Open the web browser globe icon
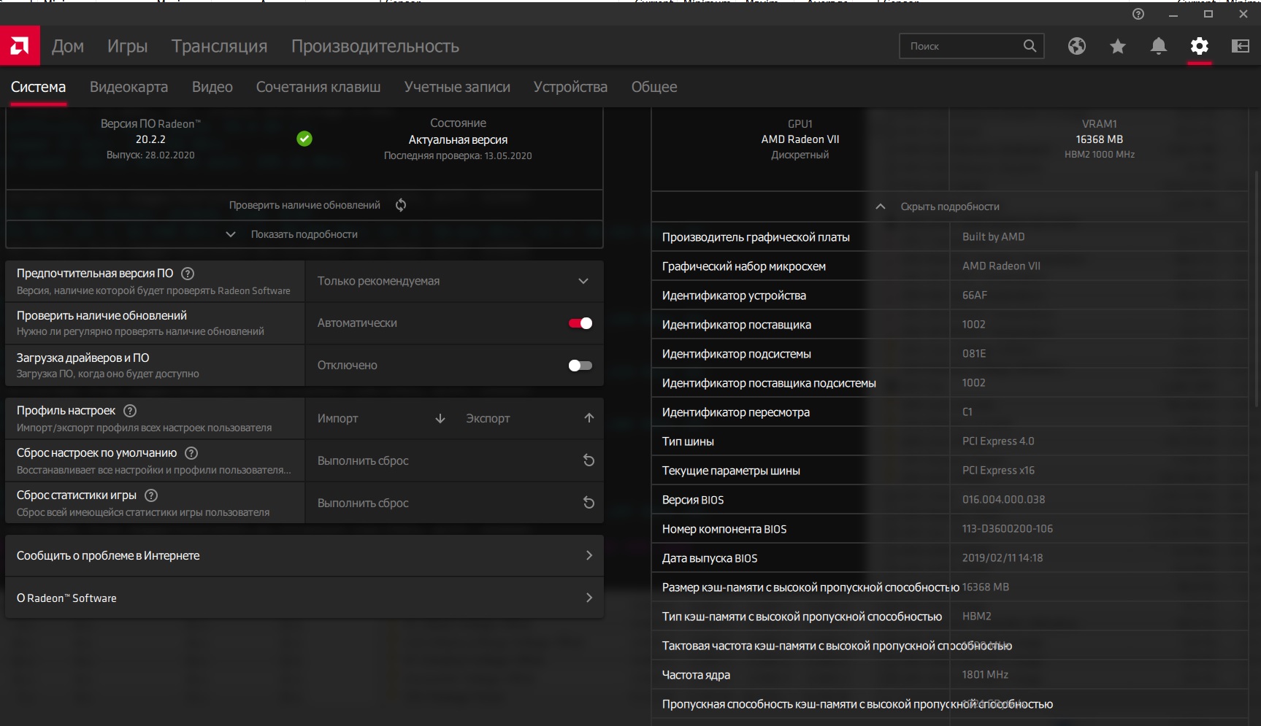Image resolution: width=1261 pixels, height=726 pixels. [x=1077, y=46]
